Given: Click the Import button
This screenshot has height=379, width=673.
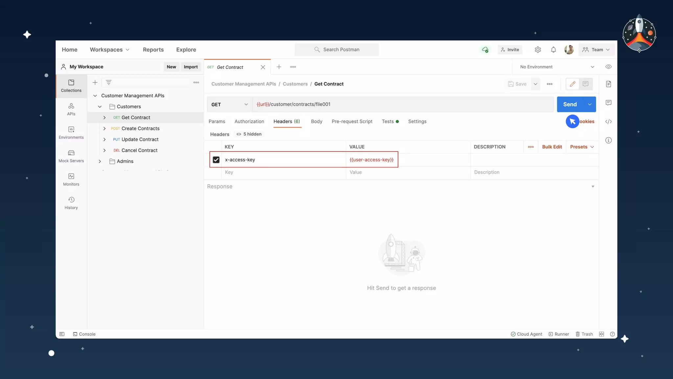Looking at the screenshot, I should click(x=191, y=67).
